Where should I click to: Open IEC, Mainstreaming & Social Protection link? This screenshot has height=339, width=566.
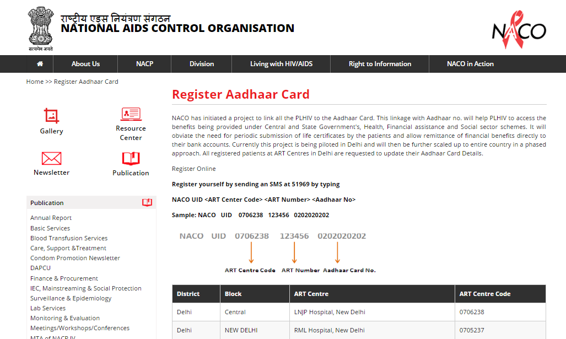[x=86, y=288]
